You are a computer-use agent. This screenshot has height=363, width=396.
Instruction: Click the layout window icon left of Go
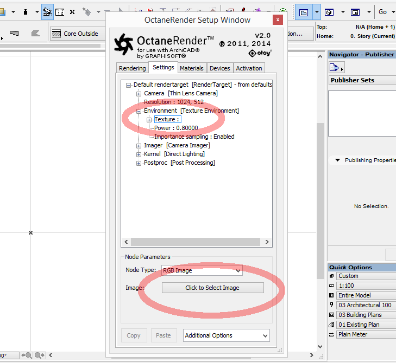click(355, 12)
